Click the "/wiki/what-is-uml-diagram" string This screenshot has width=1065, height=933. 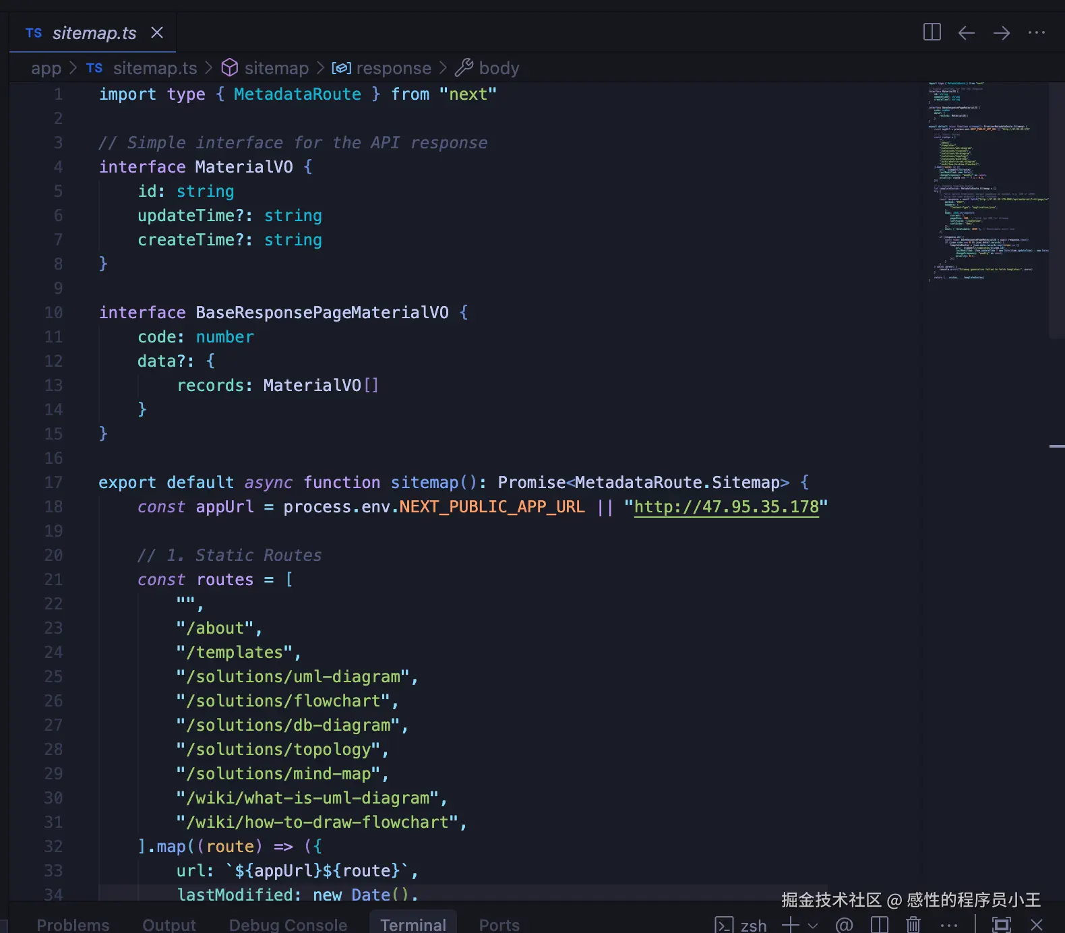point(307,798)
